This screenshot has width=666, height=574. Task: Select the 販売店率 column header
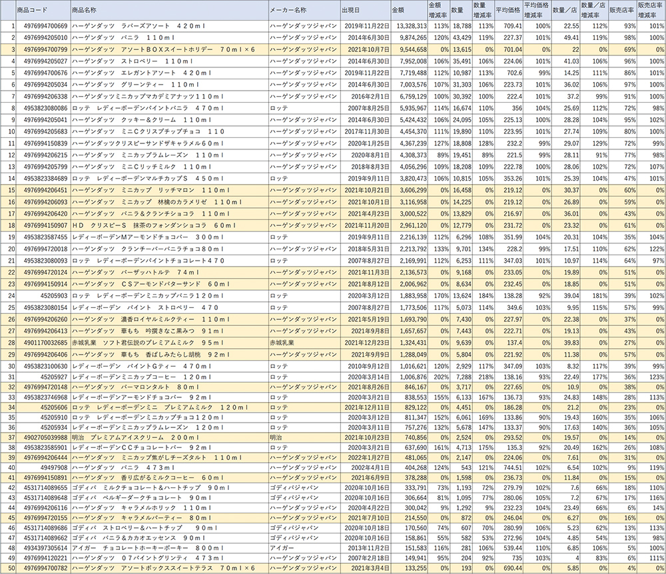622,10
